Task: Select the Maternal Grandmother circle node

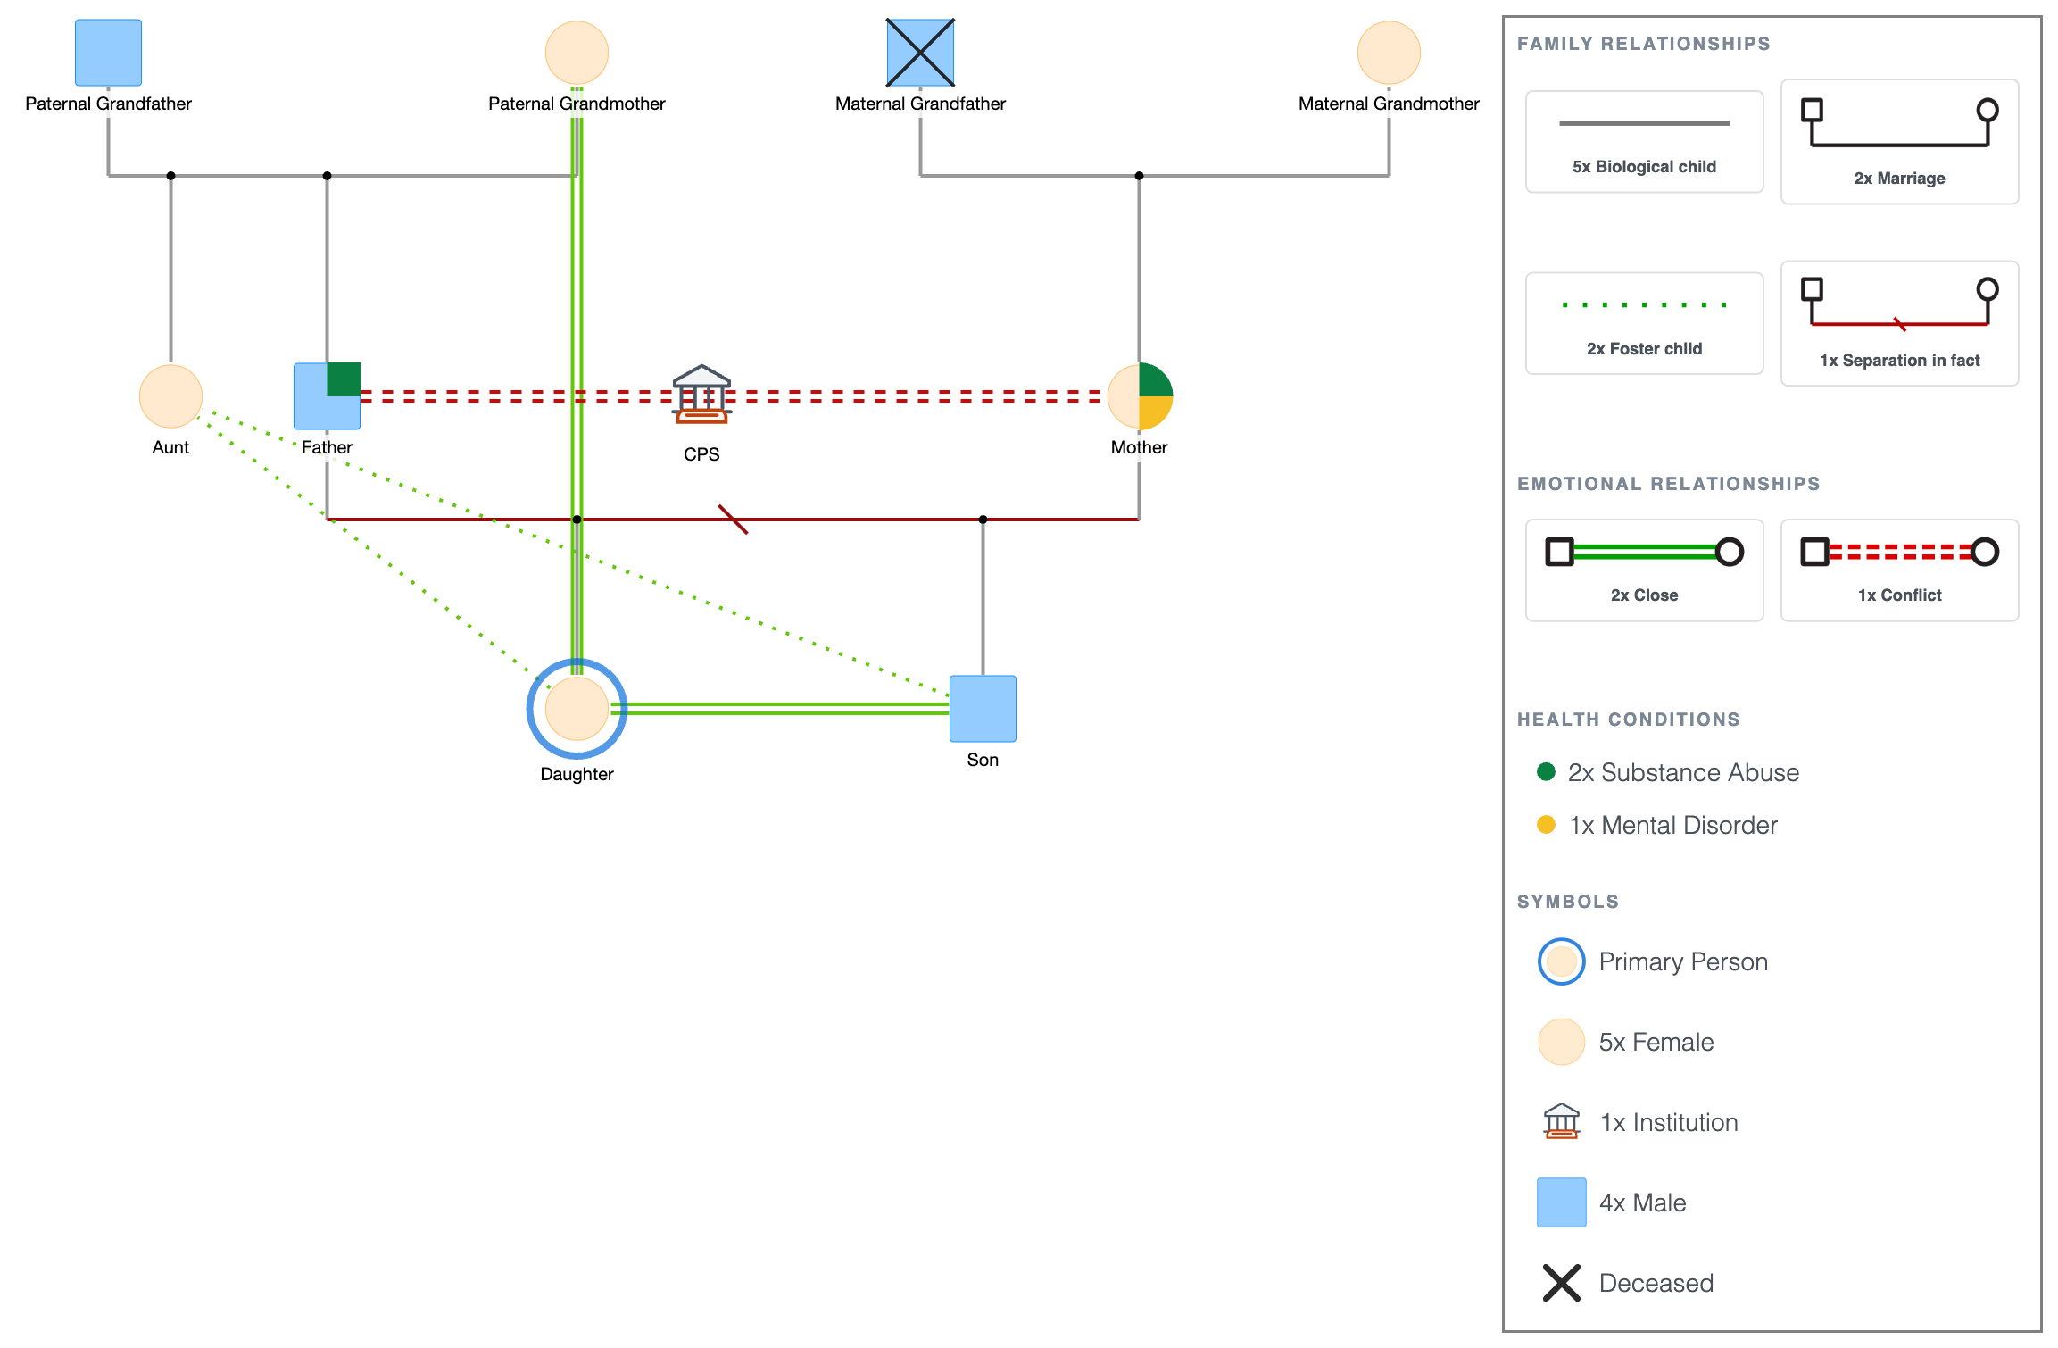Action: click(1389, 53)
